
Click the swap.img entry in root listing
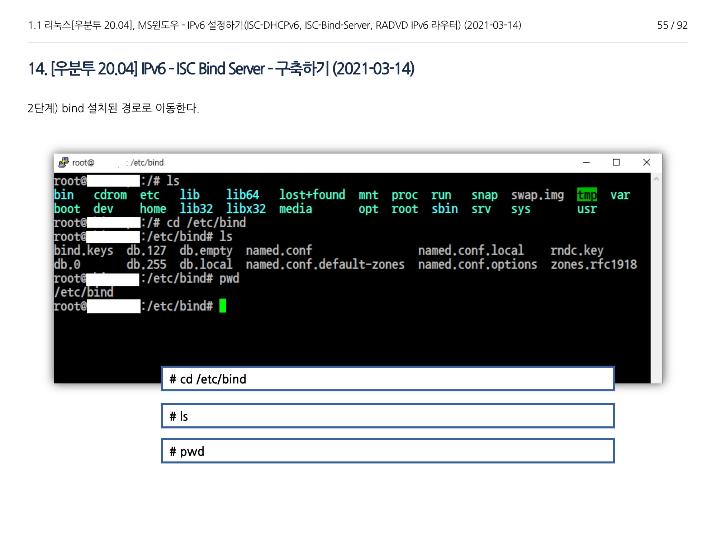coord(537,195)
